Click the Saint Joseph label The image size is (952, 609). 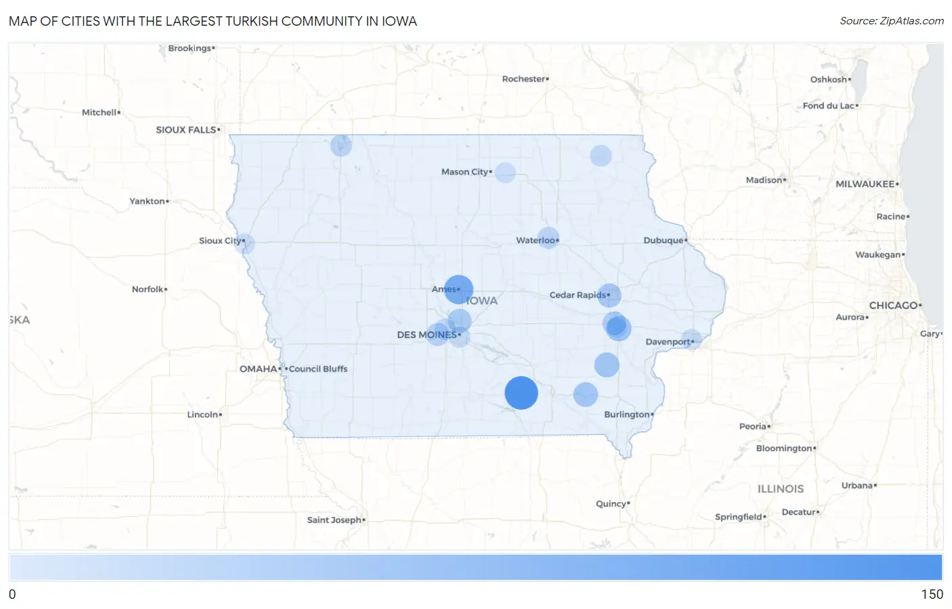pyautogui.click(x=334, y=520)
